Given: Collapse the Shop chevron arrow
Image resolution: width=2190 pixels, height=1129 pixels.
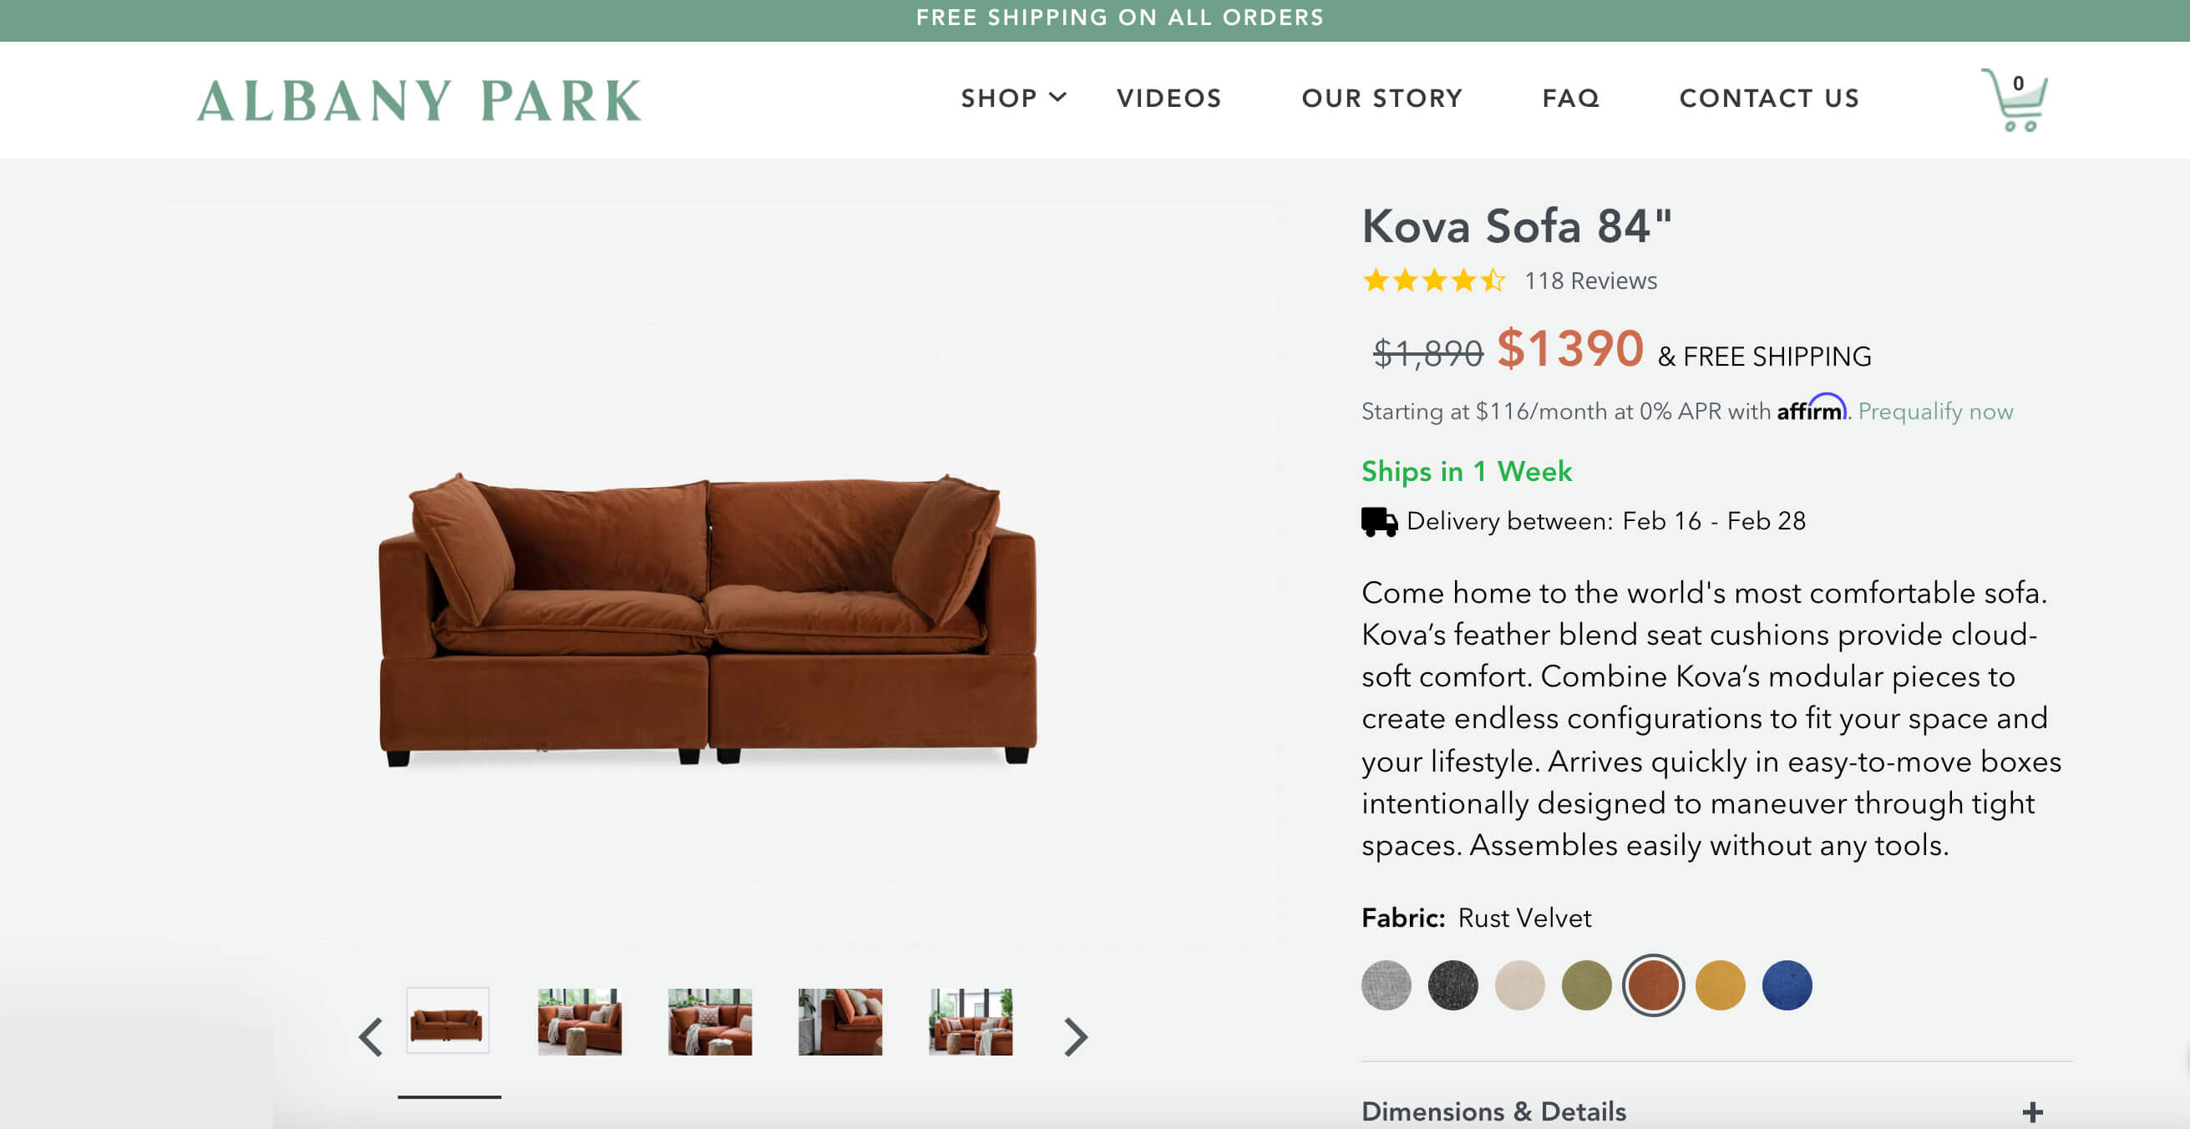Looking at the screenshot, I should [1057, 98].
